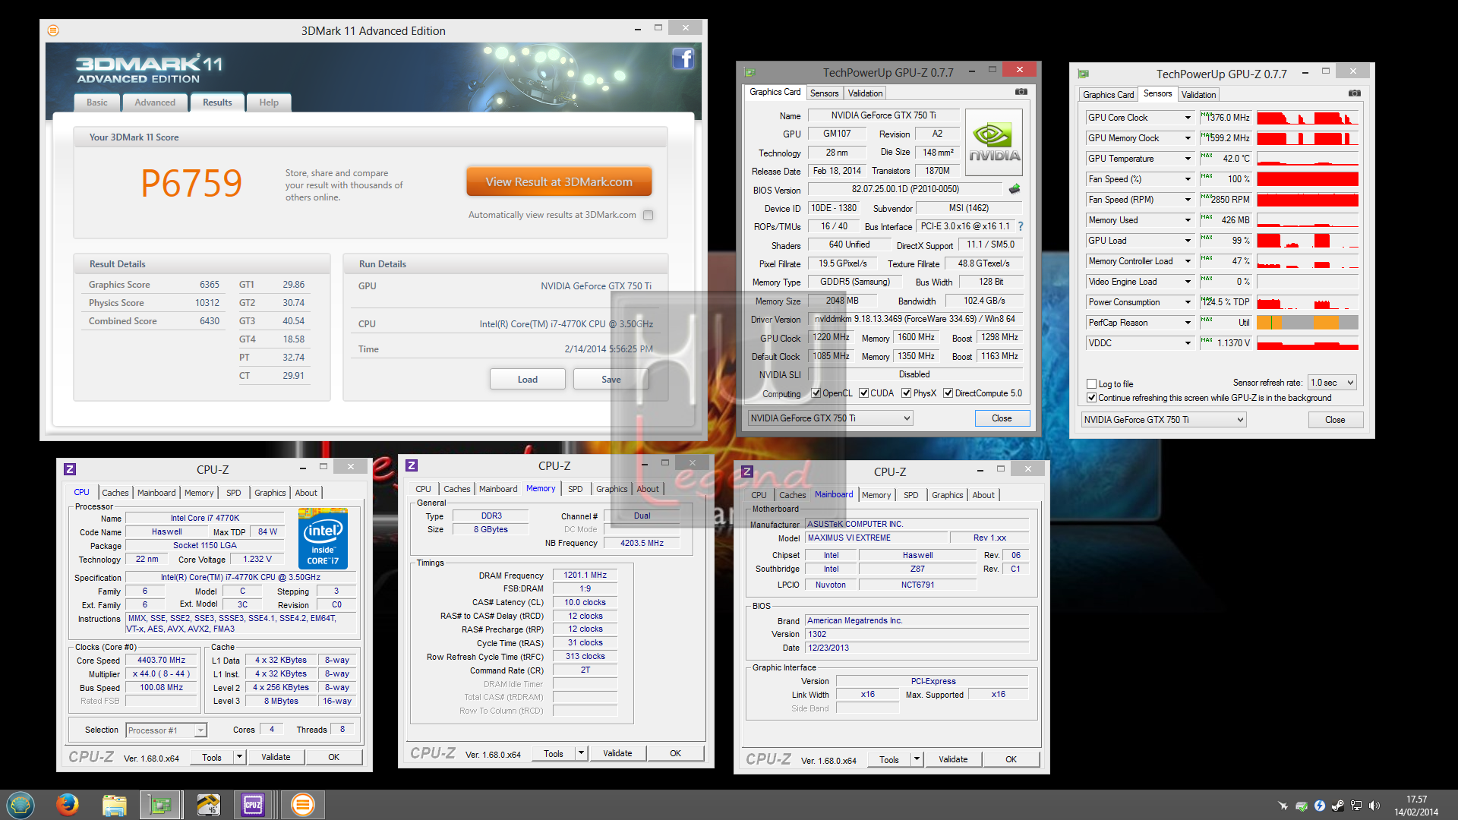Toggle automatically view results at 3DMark.com
The width and height of the screenshot is (1458, 820).
[x=648, y=215]
